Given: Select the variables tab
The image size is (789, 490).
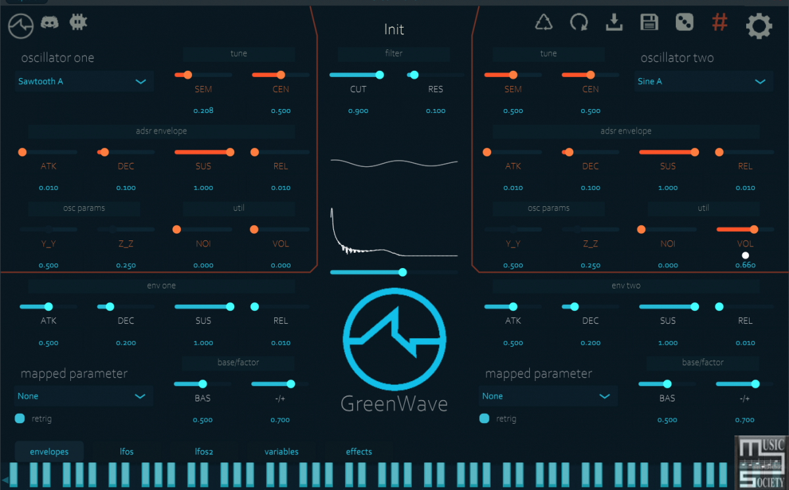Looking at the screenshot, I should [281, 452].
